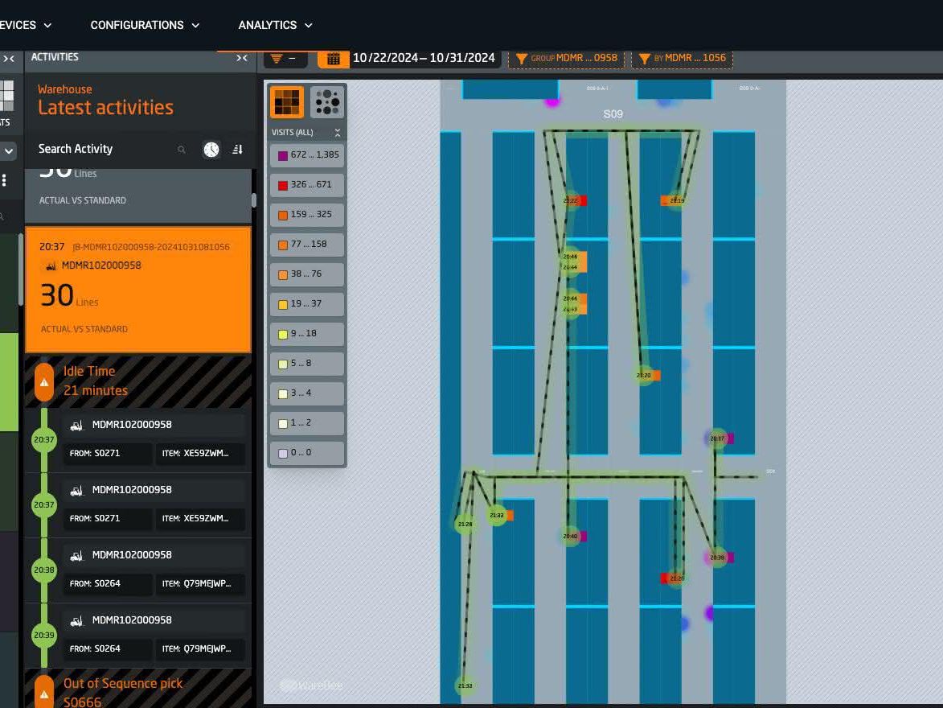Click the S09 zone label on map
This screenshot has height=708, width=943.
[613, 113]
